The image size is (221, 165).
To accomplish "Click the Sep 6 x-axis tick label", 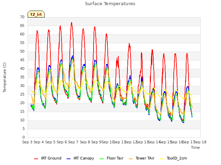I will [x=62, y=142].
